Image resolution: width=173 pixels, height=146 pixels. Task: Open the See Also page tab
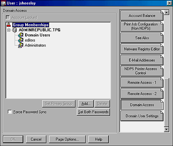coord(142,38)
